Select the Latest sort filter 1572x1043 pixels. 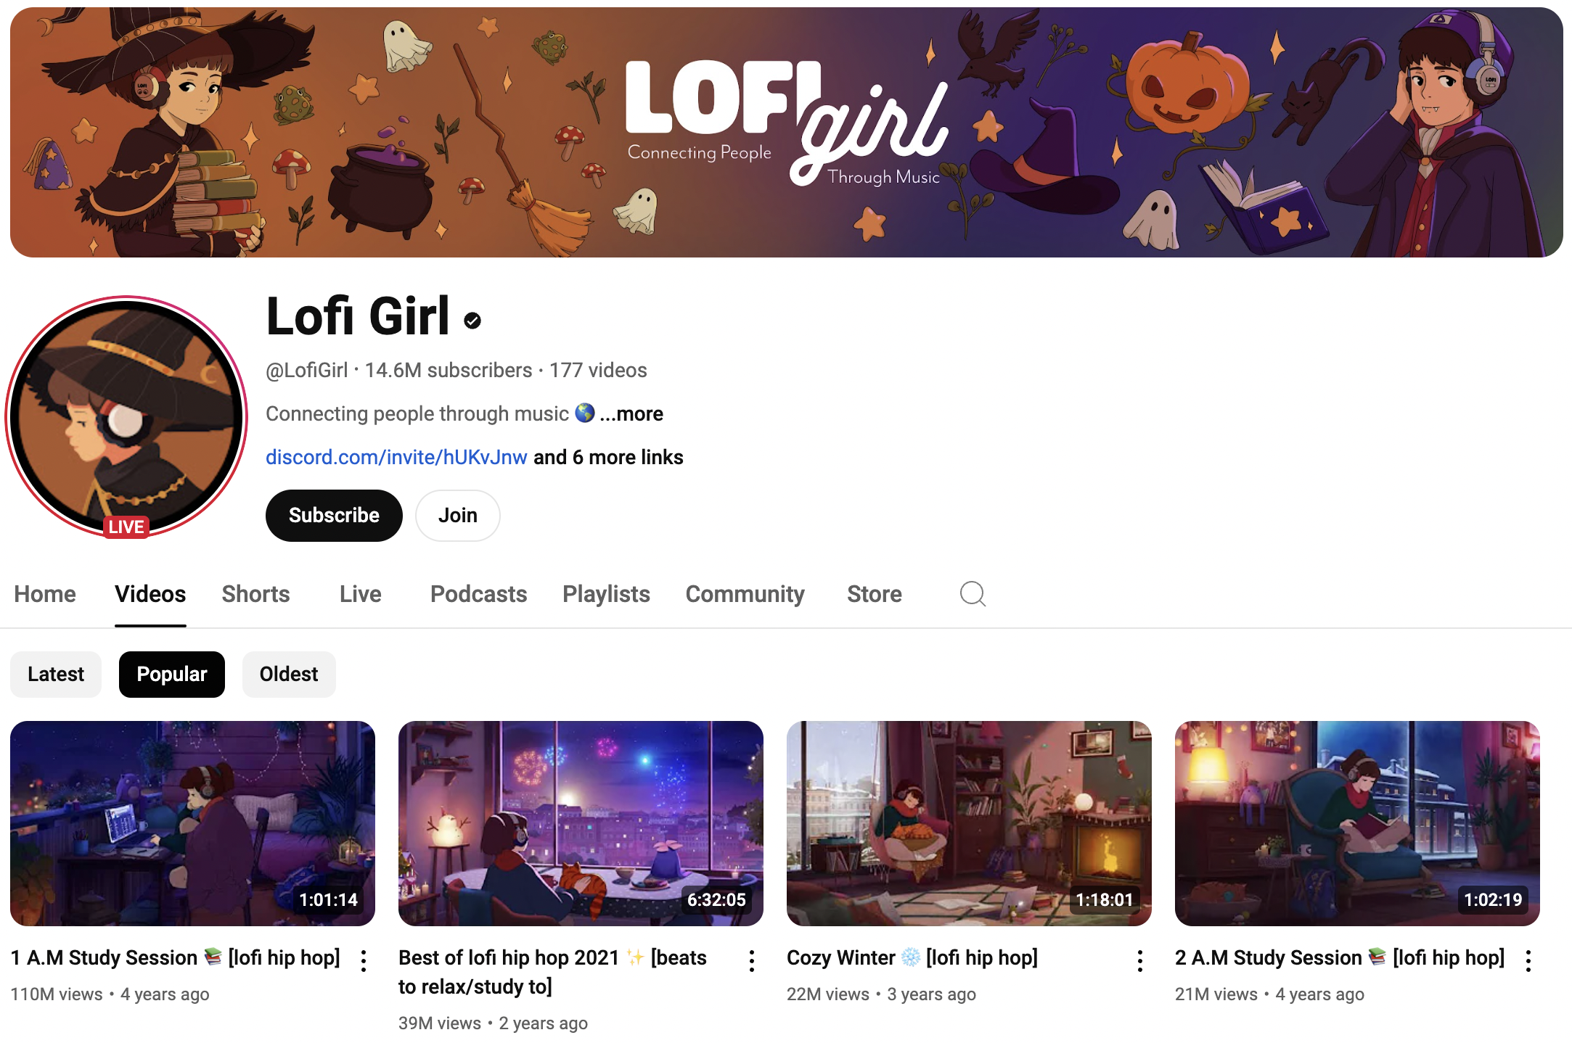(x=56, y=675)
